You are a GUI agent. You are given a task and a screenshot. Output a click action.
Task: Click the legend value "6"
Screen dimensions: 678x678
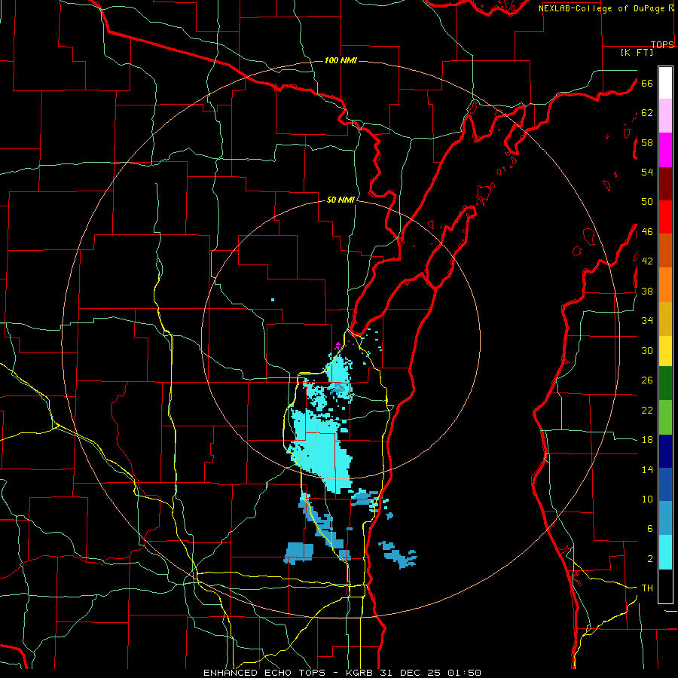click(649, 529)
